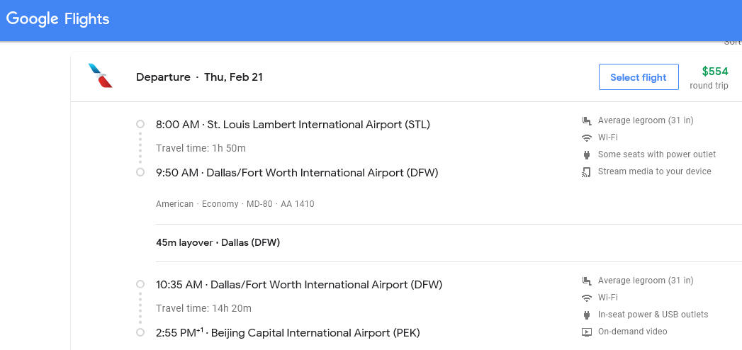Click the 9:50 AM DFW arrival stop circle
The width and height of the screenshot is (742, 350).
point(140,172)
